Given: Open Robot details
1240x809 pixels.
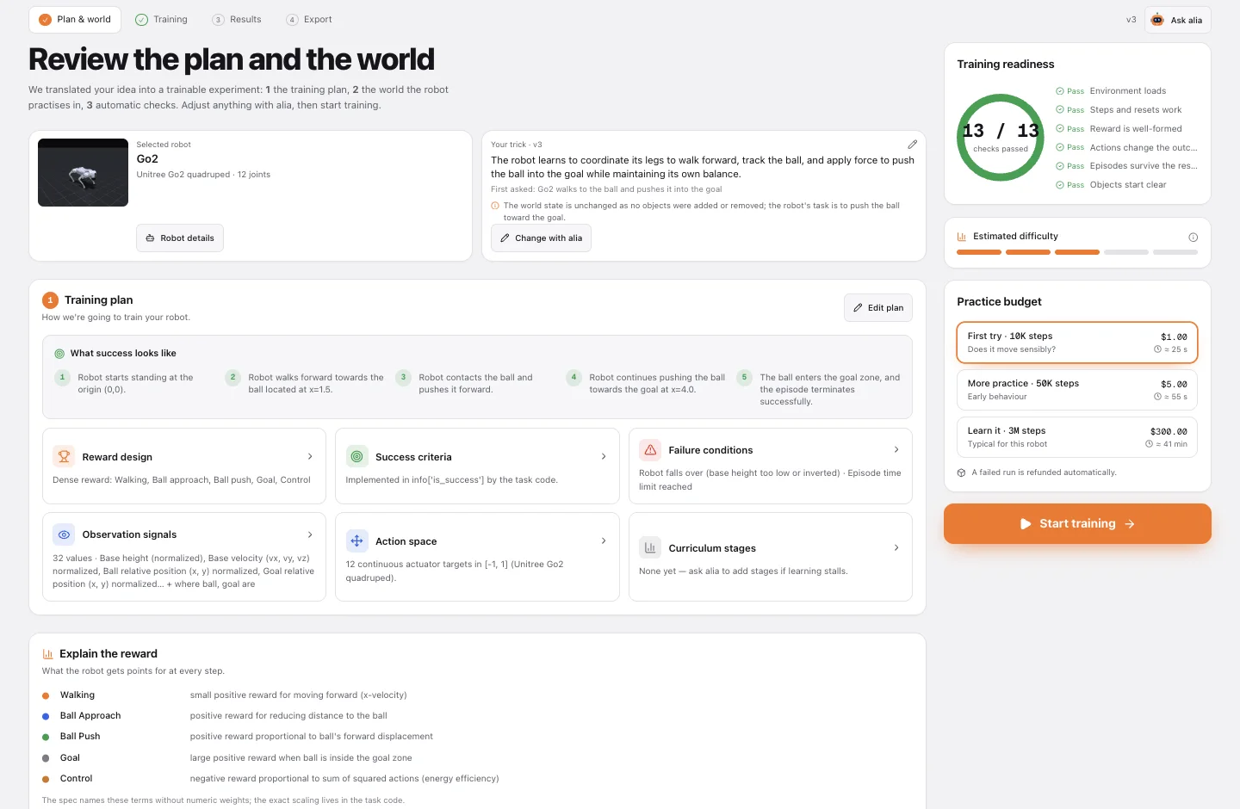Looking at the screenshot, I should tap(180, 238).
